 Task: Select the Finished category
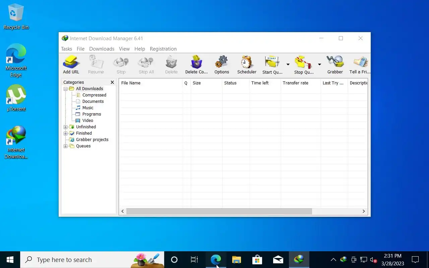coord(84,133)
